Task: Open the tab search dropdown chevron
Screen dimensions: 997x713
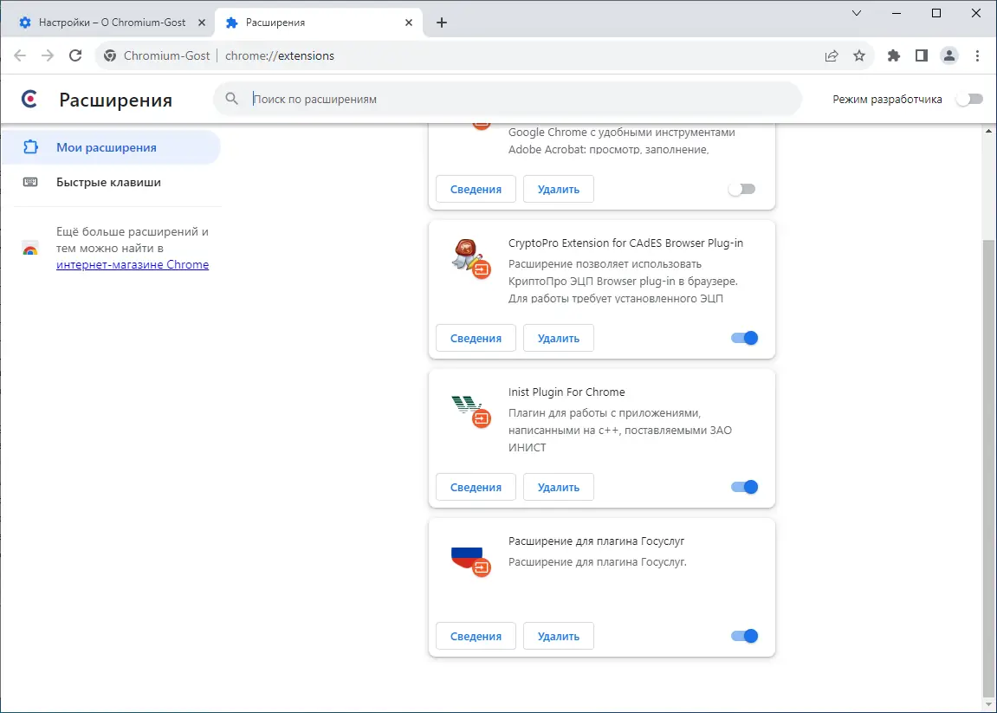Action: tap(857, 13)
